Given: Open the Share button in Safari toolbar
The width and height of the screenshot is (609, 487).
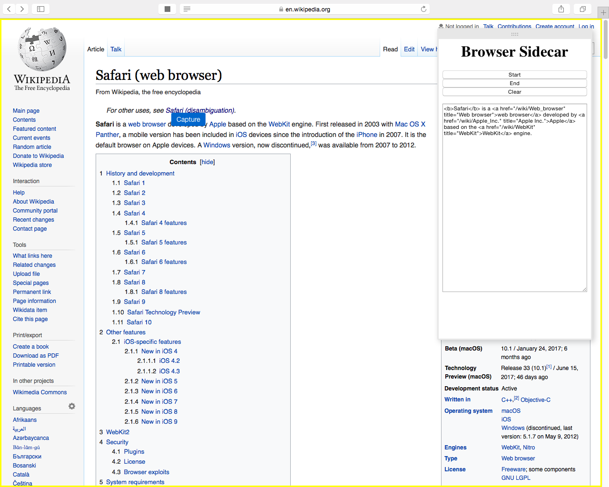Looking at the screenshot, I should tap(561, 9).
